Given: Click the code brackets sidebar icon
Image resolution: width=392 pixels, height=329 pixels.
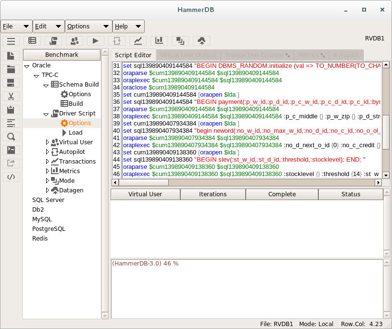Looking at the screenshot, I should [11, 177].
